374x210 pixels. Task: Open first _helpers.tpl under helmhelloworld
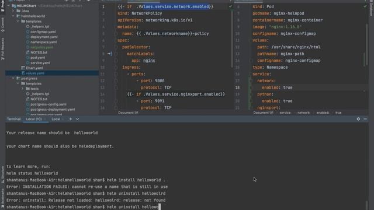(x=40, y=26)
